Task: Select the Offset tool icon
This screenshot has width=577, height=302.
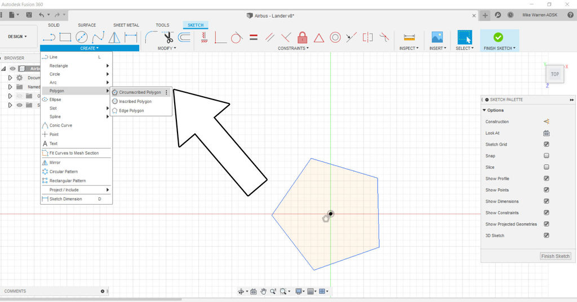Action: click(x=184, y=37)
